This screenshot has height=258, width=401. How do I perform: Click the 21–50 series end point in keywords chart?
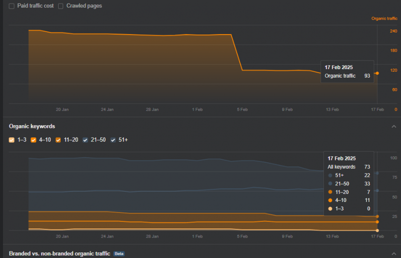point(377,190)
